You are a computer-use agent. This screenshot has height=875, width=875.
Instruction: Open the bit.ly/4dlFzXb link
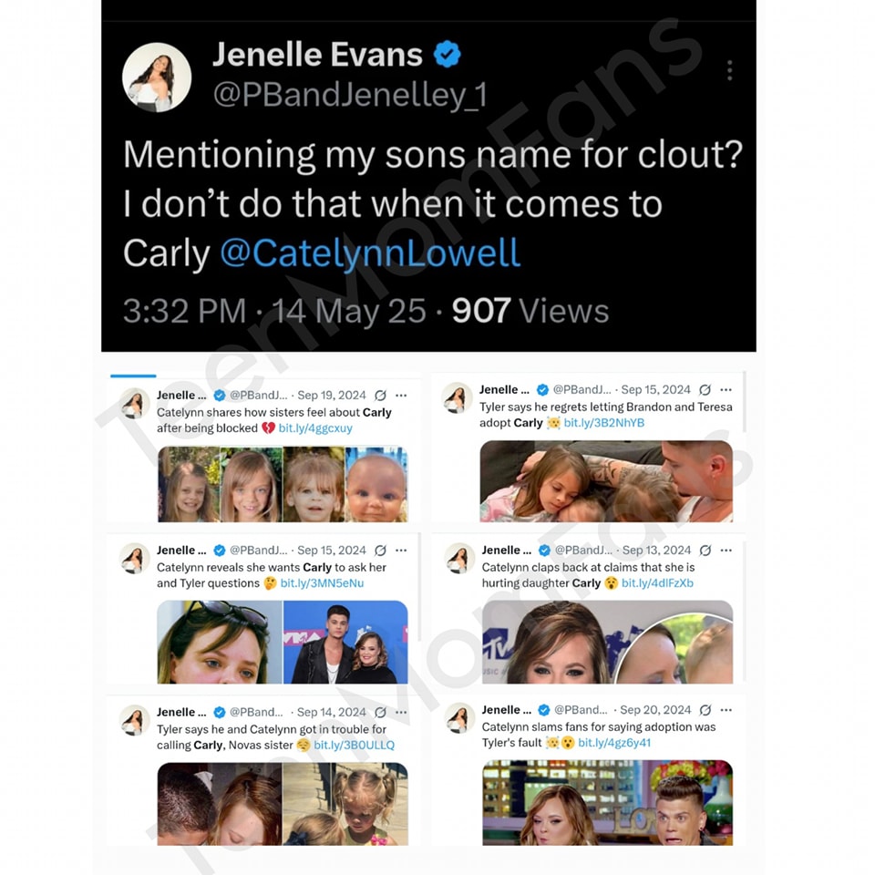click(x=657, y=583)
